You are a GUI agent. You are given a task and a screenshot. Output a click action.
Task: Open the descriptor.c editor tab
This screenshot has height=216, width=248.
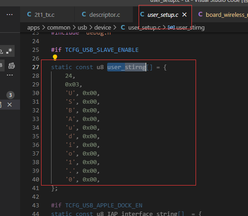click(103, 15)
